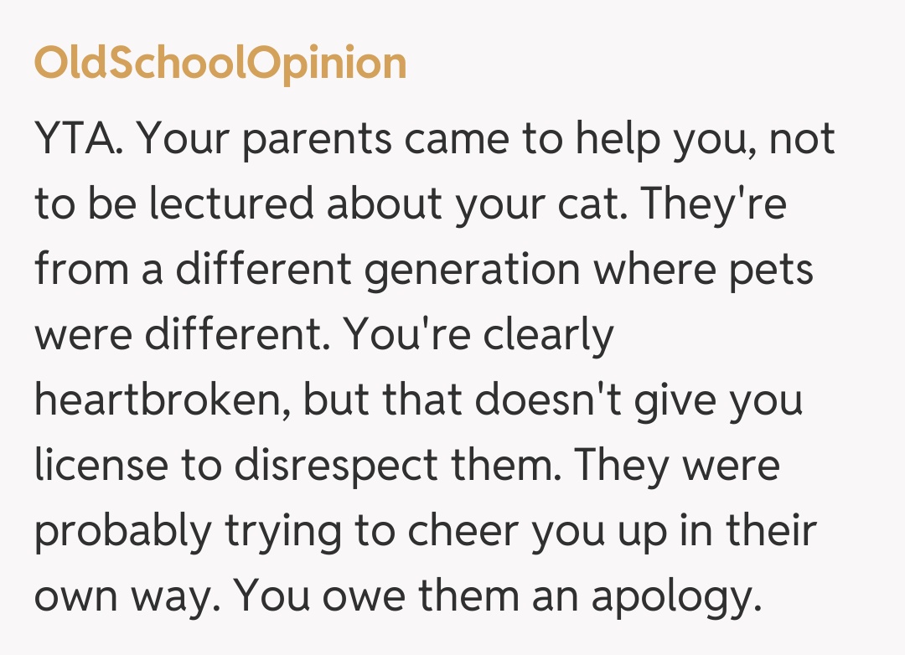The image size is (905, 655).
Task: Open the OldSchoolOpinion user profile
Action: pos(220,63)
